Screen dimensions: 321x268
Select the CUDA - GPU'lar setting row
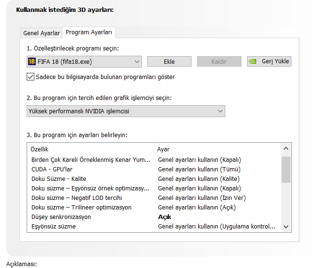coord(52,169)
